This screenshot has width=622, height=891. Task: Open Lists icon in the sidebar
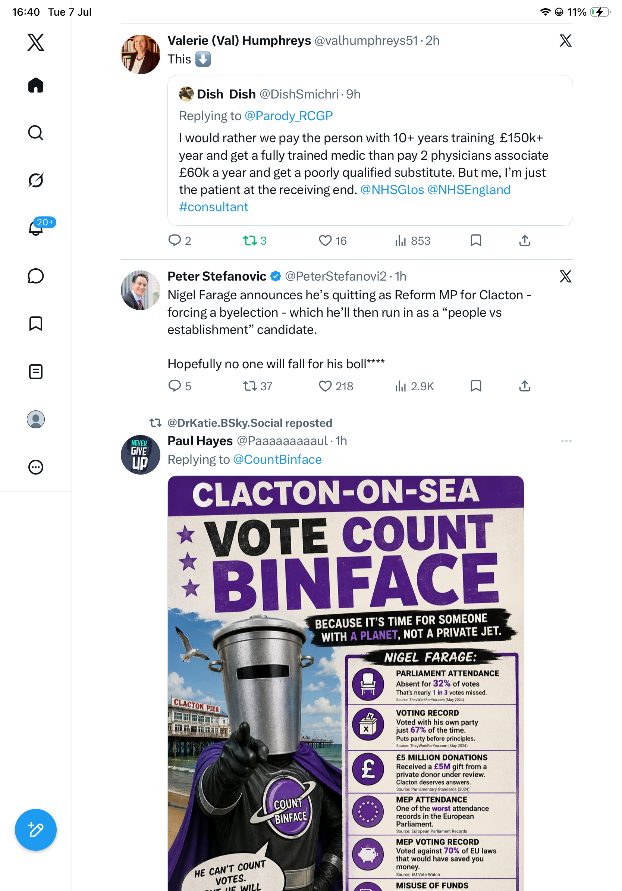click(x=36, y=371)
